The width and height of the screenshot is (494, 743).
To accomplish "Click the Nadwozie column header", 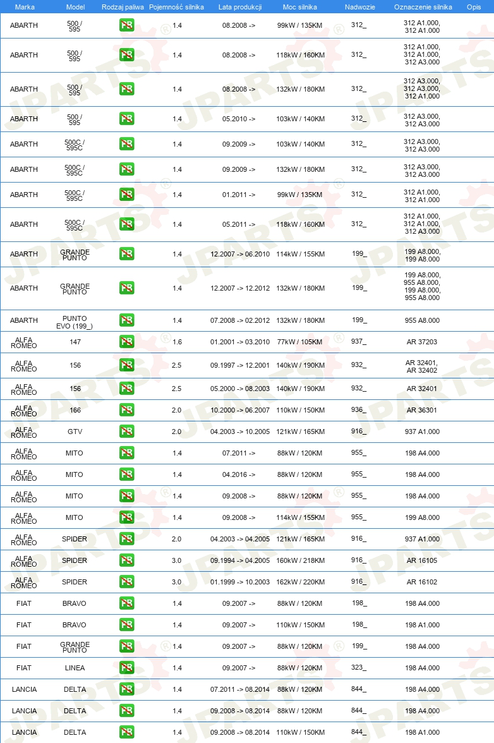I will coord(360,7).
